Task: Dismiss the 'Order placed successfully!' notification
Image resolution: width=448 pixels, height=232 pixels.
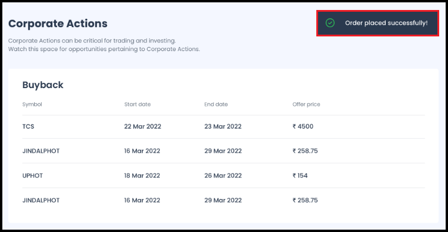Action: point(377,23)
